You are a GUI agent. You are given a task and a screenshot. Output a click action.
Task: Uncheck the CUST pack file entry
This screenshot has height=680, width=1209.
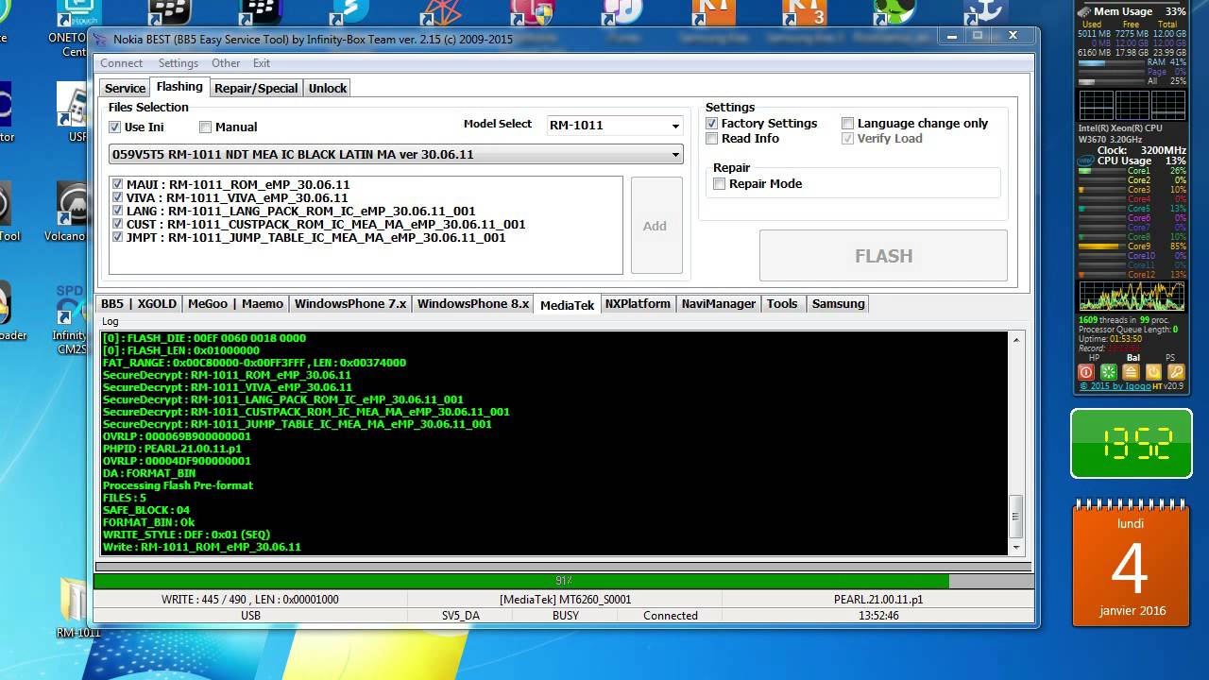[x=118, y=224]
